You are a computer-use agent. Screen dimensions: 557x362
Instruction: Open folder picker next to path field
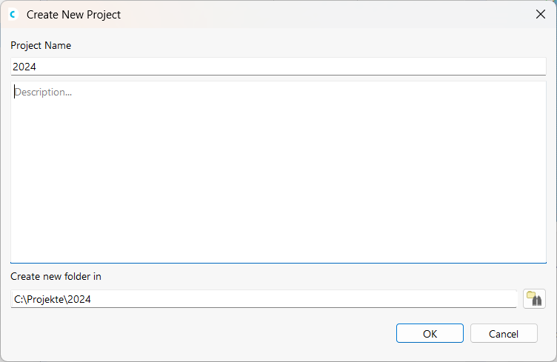[534, 299]
